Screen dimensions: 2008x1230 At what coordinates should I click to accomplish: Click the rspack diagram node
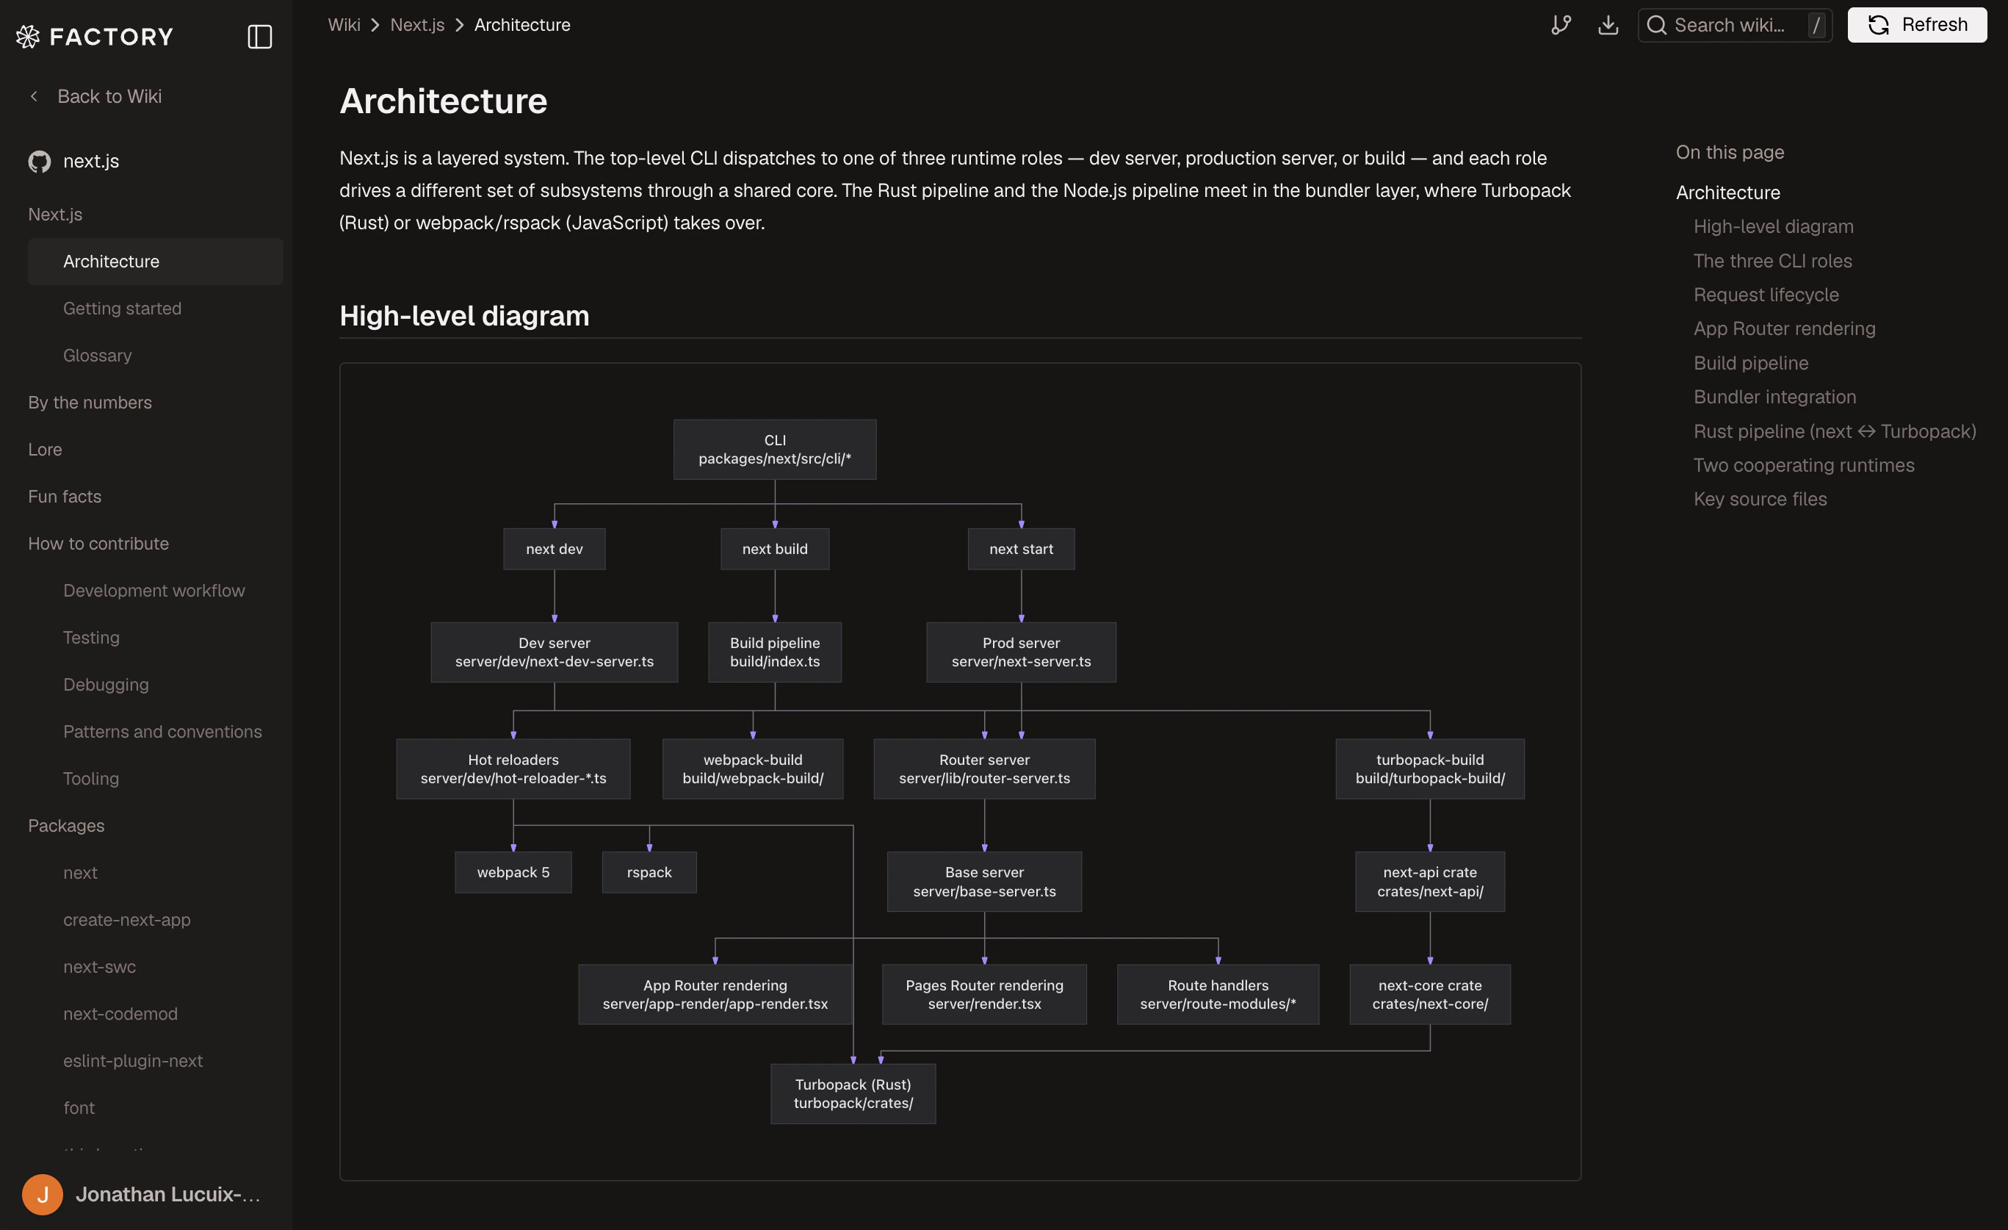point(649,872)
